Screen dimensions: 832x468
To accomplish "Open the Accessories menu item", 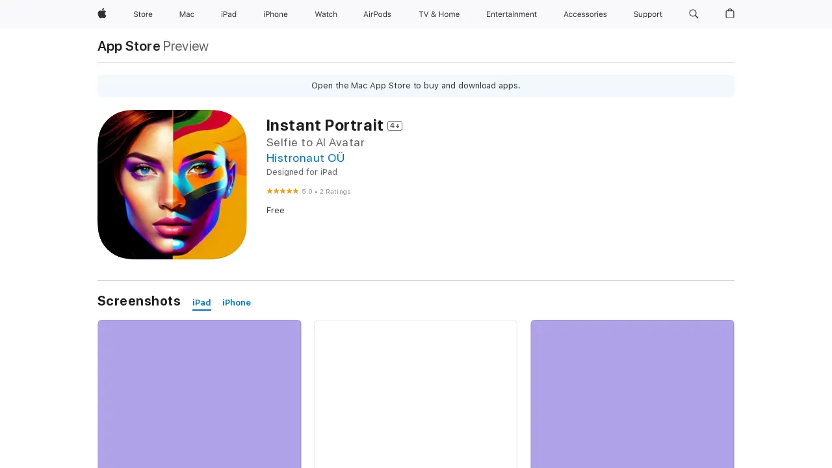I will (x=585, y=14).
